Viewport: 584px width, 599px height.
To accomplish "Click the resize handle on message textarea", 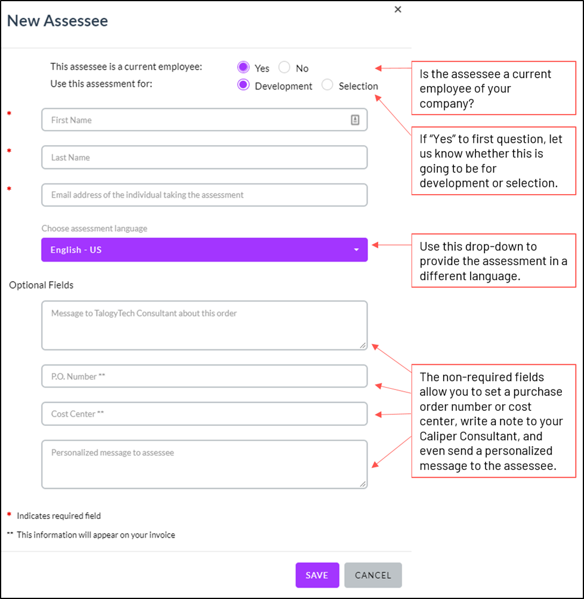I will click(x=363, y=346).
